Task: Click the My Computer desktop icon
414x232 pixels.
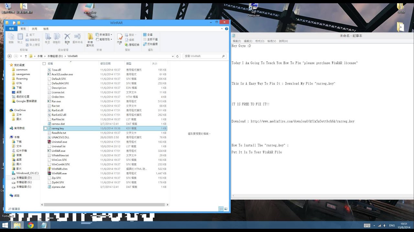Action: pyautogui.click(x=254, y=9)
